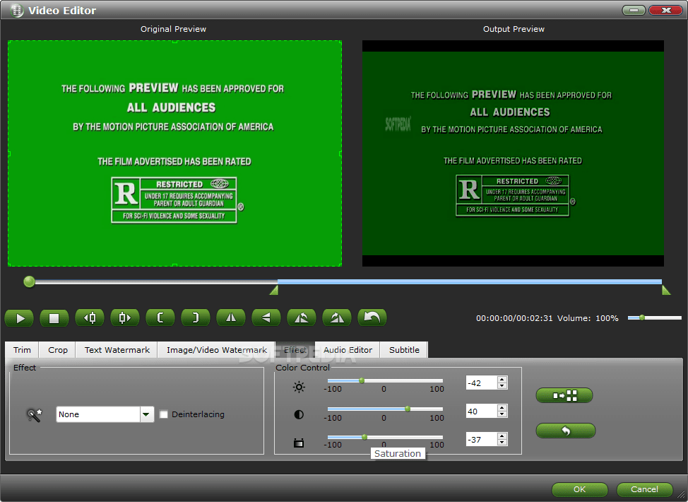The height and width of the screenshot is (502, 688).
Task: Switch to the Trim tab
Action: tap(22, 349)
